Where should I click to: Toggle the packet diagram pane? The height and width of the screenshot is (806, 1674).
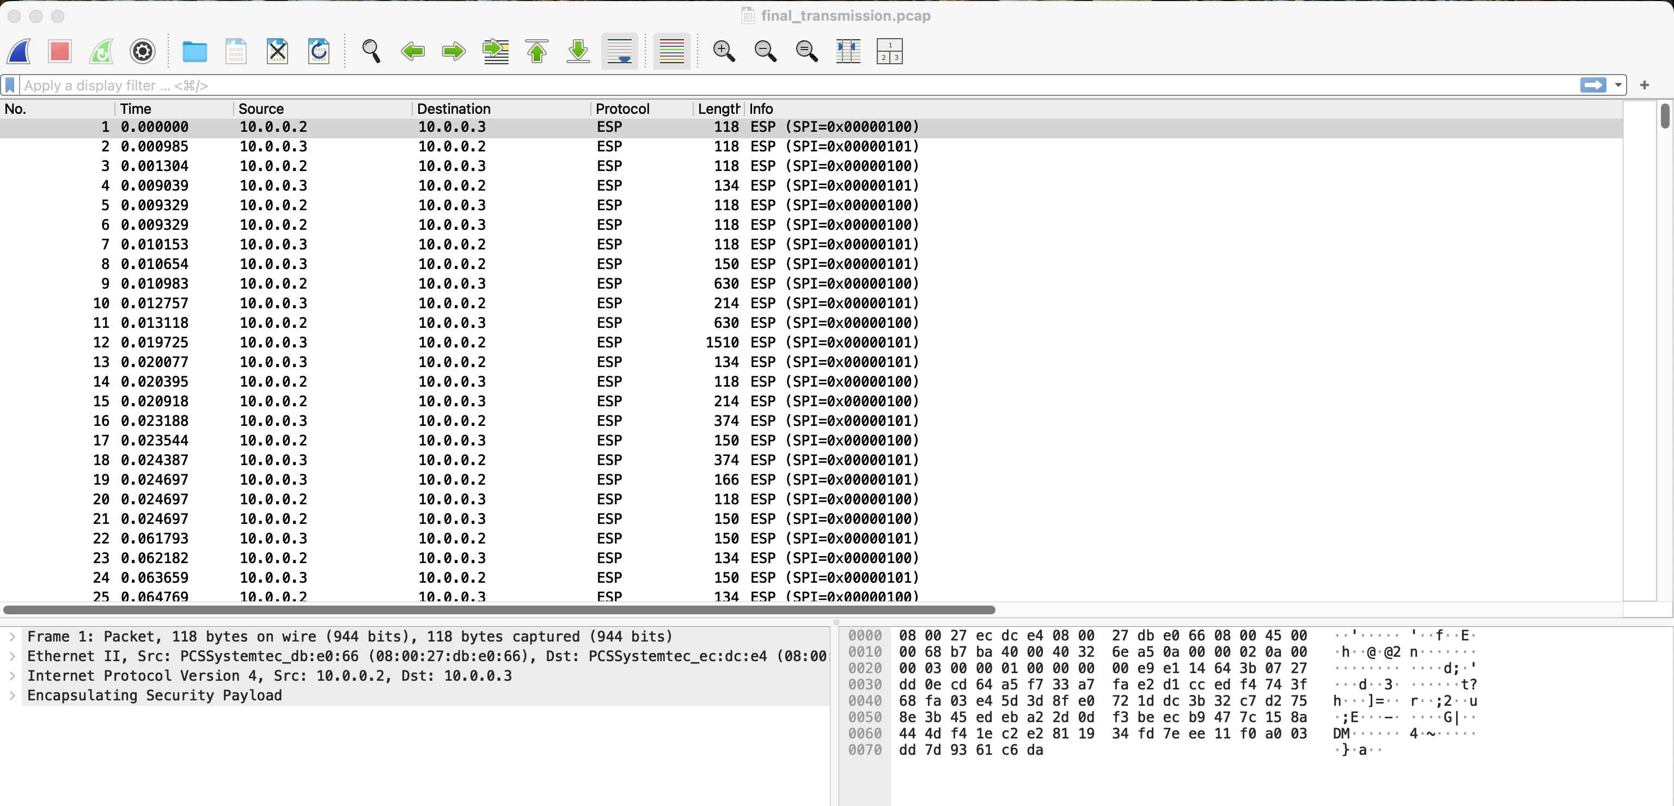tap(890, 51)
